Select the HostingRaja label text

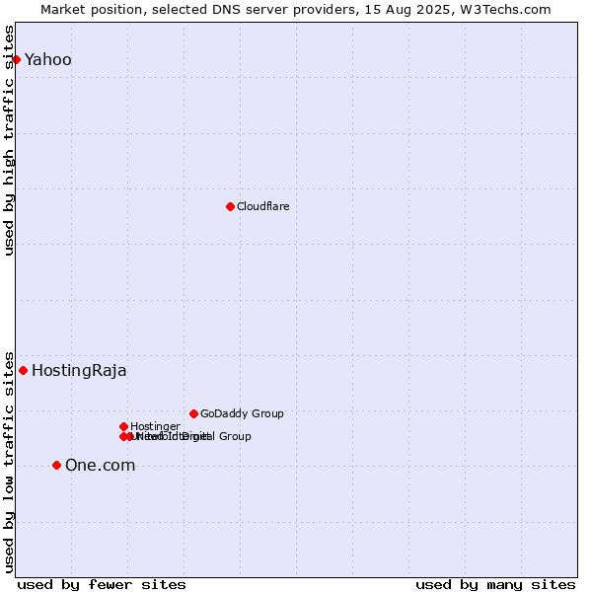(79, 370)
